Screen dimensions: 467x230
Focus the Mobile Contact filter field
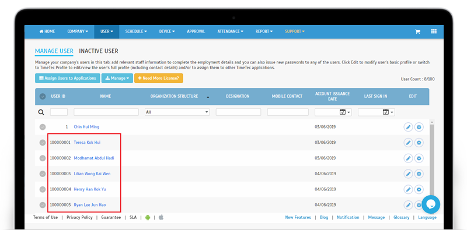288,112
